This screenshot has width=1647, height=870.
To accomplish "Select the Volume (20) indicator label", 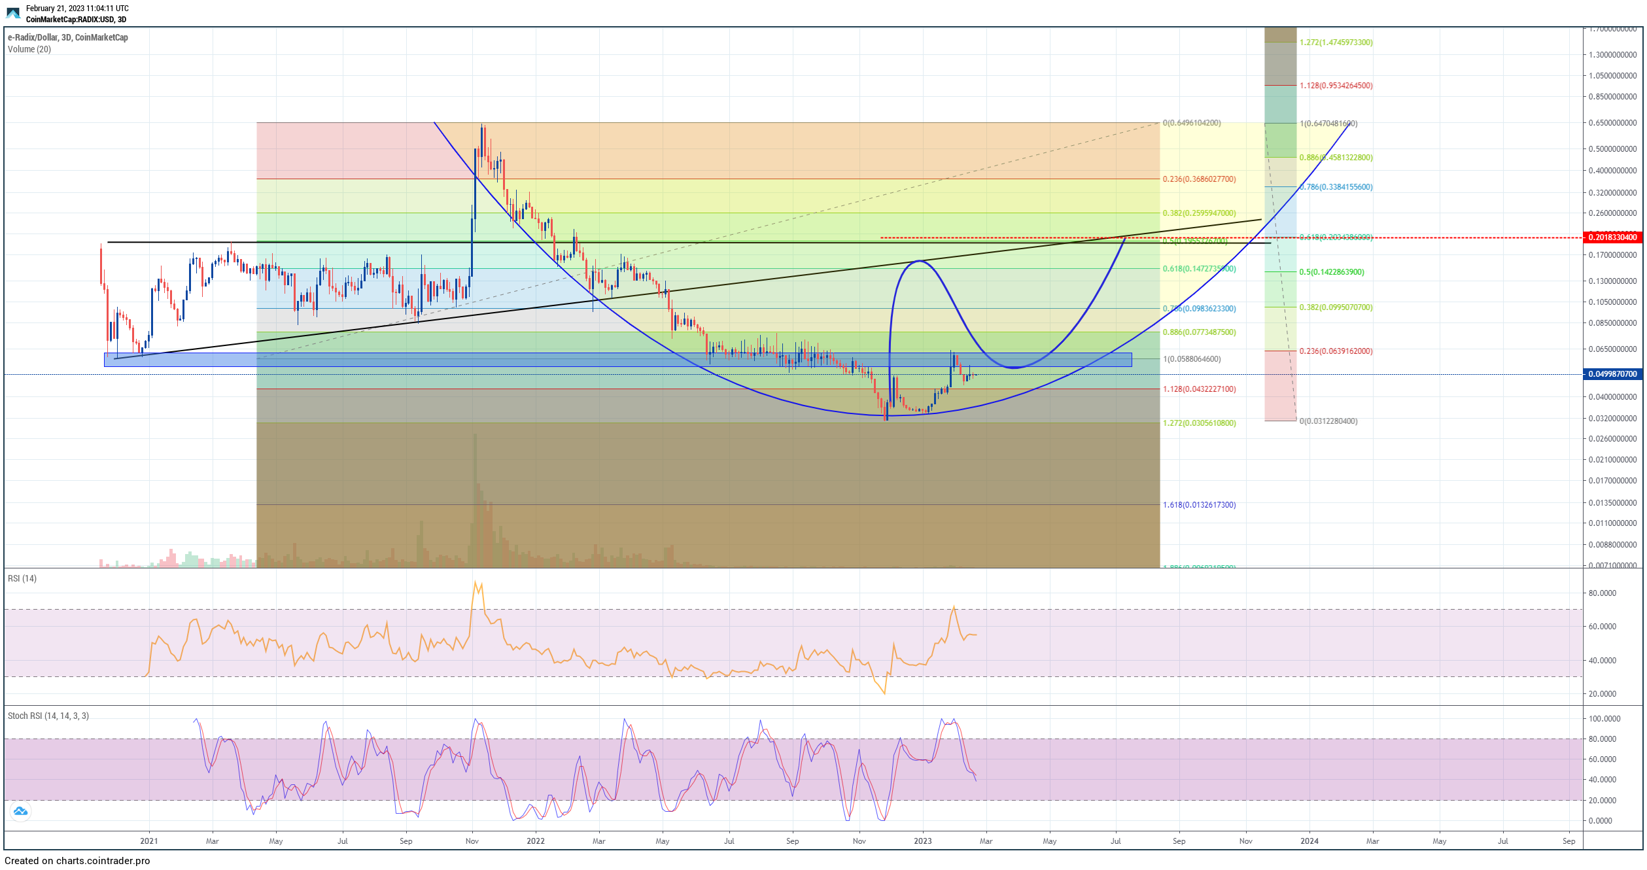I will click(x=29, y=50).
